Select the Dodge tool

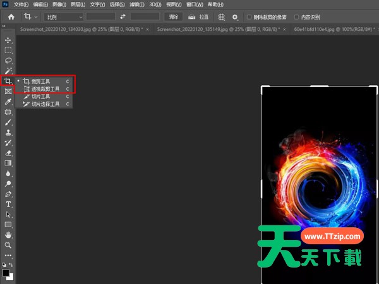point(8,184)
